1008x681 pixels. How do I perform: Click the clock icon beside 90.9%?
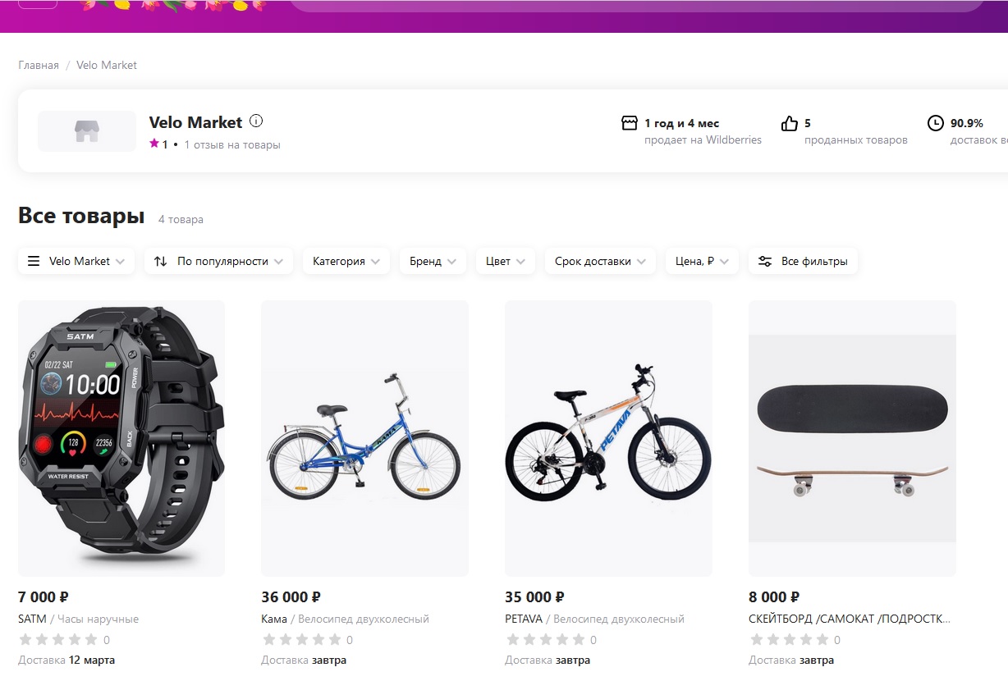pyautogui.click(x=936, y=123)
